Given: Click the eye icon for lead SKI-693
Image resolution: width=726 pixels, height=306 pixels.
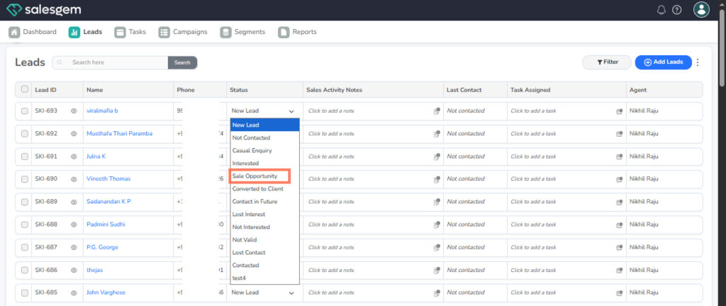Looking at the screenshot, I should tap(73, 111).
